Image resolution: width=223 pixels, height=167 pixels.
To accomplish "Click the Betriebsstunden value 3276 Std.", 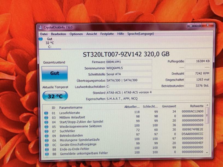I will coord(197,86).
